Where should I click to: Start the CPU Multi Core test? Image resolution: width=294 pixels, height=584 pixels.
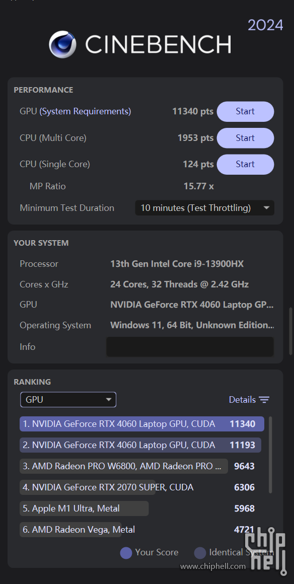[245, 138]
